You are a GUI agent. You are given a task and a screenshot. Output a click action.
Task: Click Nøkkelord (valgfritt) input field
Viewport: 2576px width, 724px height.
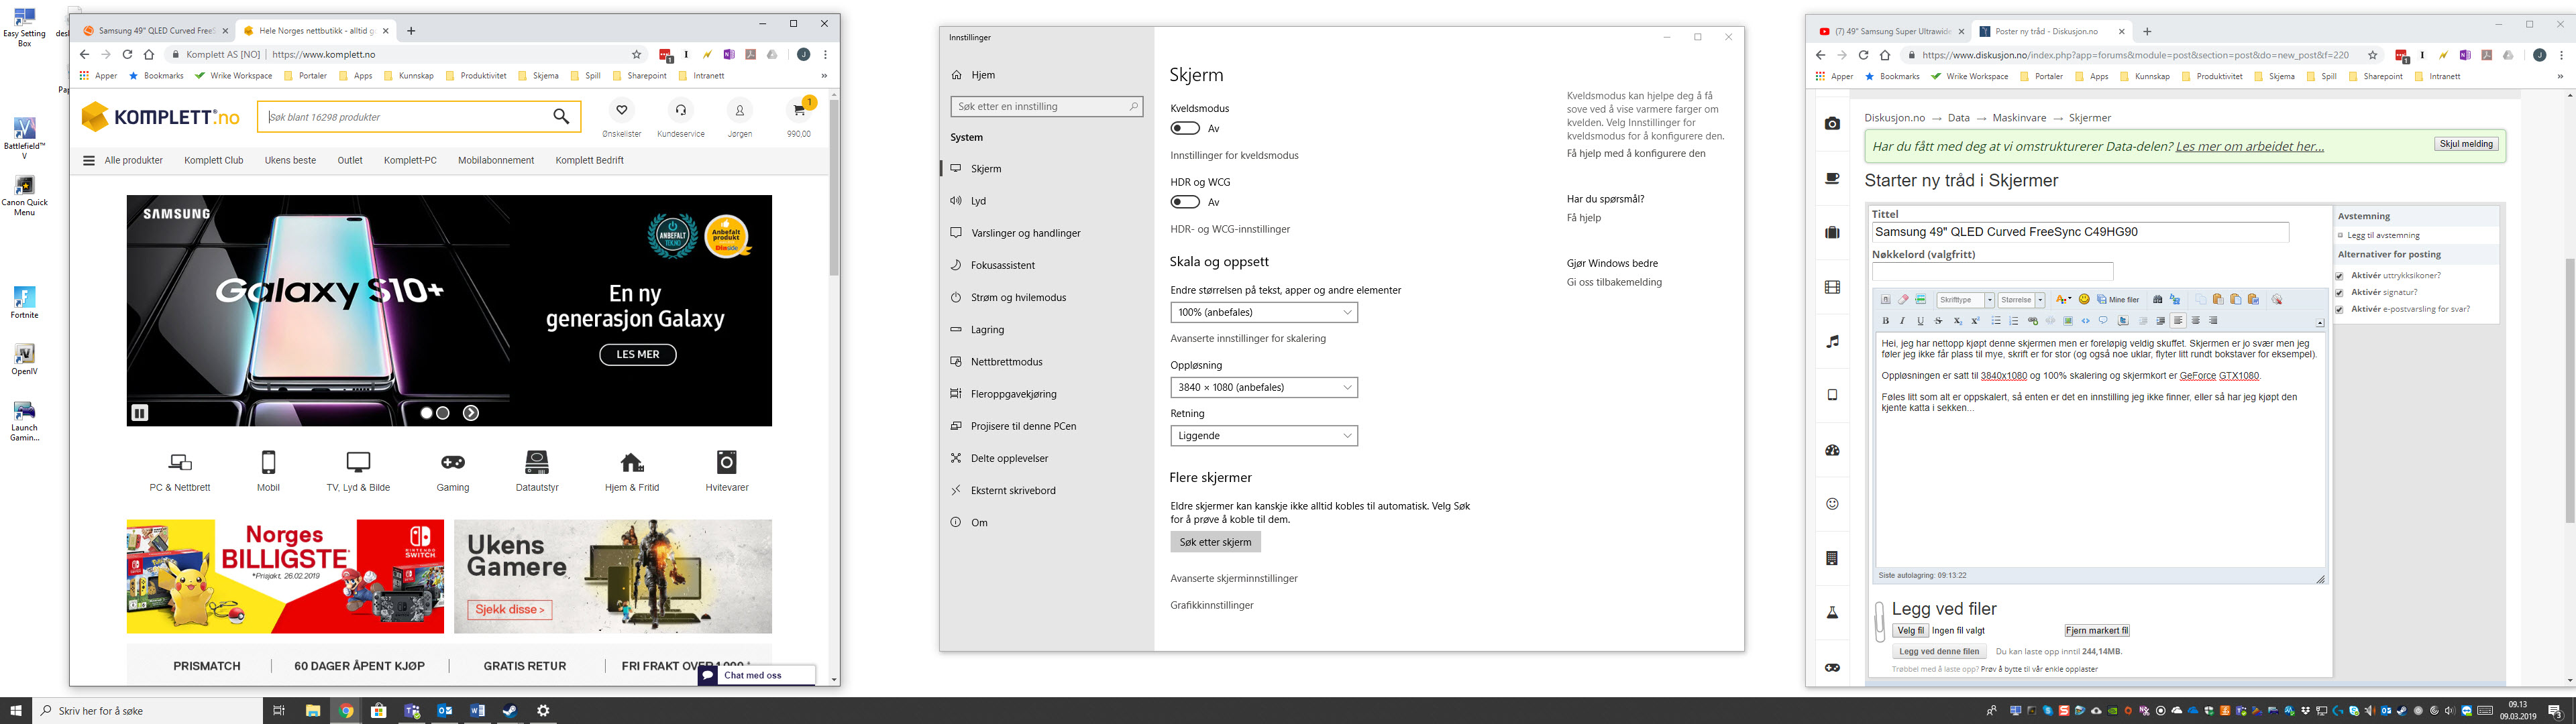click(x=1992, y=272)
